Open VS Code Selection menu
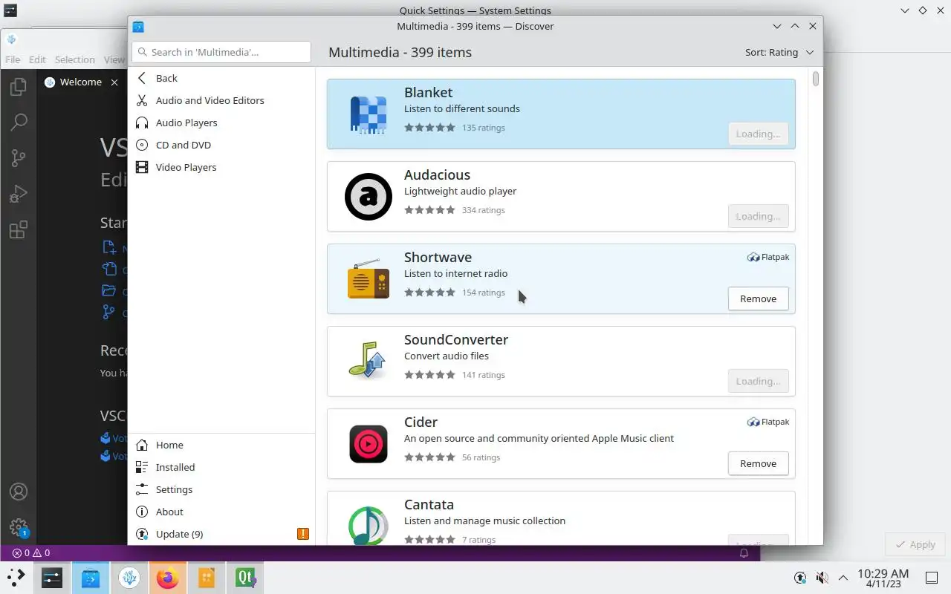Image resolution: width=951 pixels, height=594 pixels. pyautogui.click(x=74, y=59)
